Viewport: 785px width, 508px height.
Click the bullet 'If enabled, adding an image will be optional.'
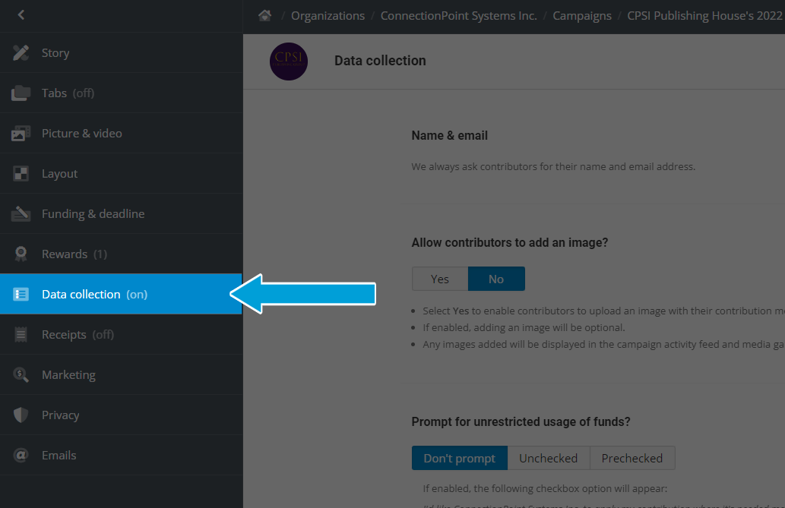pos(524,328)
